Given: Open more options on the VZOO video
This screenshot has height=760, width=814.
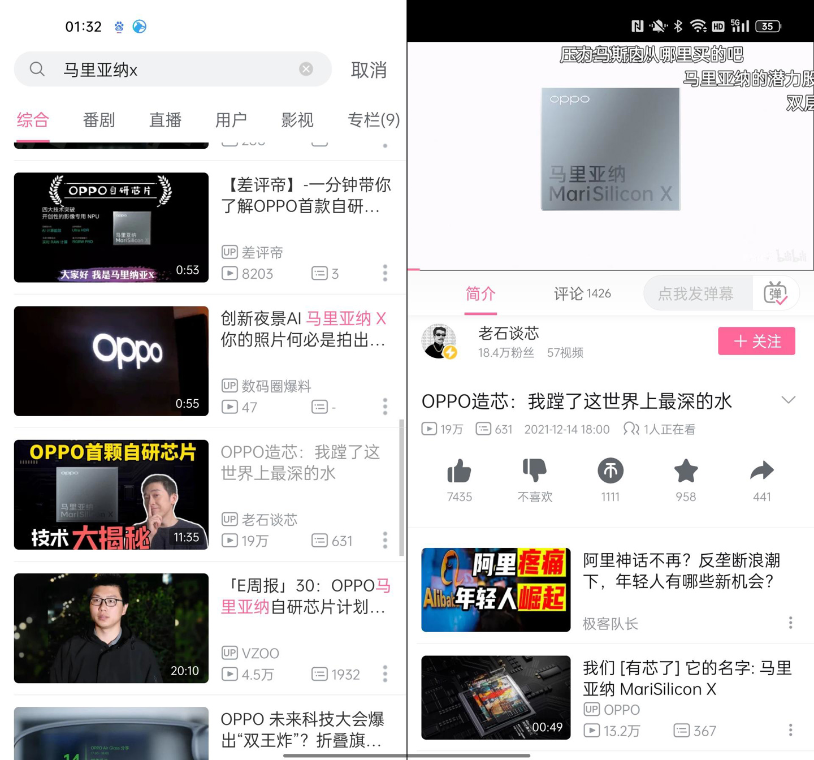Looking at the screenshot, I should click(385, 673).
